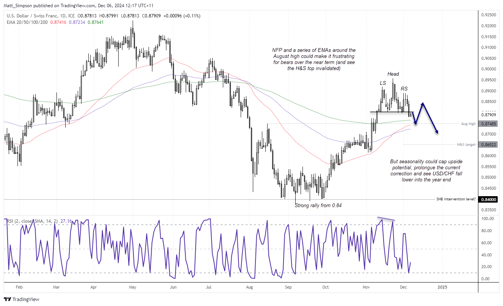Click the 'Head' pattern label
This screenshot has width=503, height=306.
[393, 74]
